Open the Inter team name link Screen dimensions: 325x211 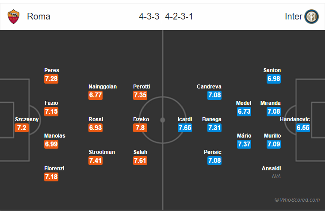point(293,16)
